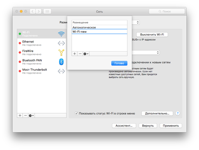
Task: Open the gear menu in location popup
Action: pos(86,54)
